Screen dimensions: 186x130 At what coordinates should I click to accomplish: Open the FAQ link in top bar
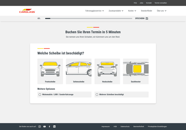(x=135, y=3)
